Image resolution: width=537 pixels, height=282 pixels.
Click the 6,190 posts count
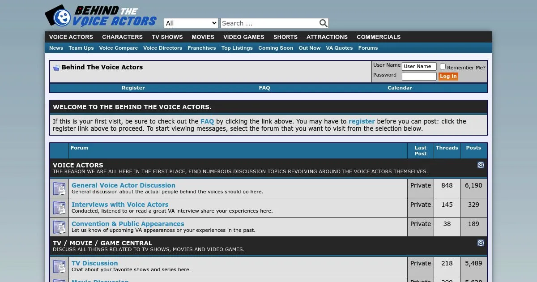click(473, 185)
